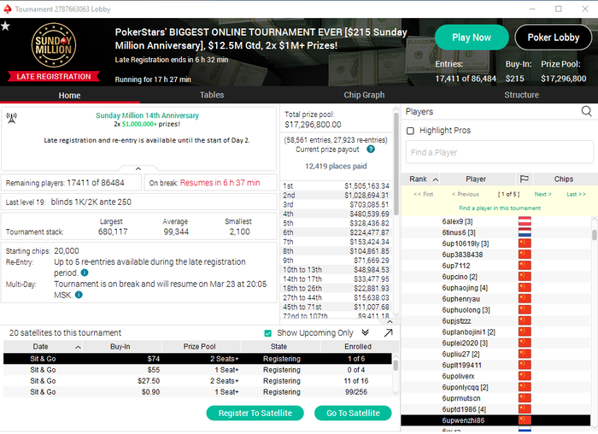Go to First players page
The width and height of the screenshot is (598, 434).
point(424,194)
